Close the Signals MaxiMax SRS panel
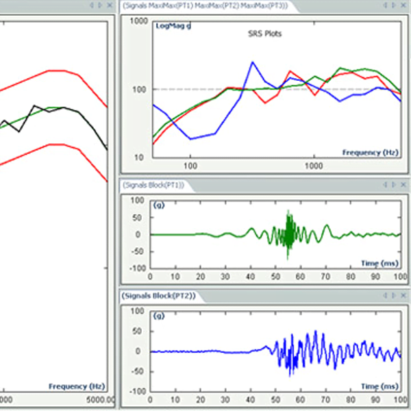The height and width of the screenshot is (411, 411). (402, 5)
